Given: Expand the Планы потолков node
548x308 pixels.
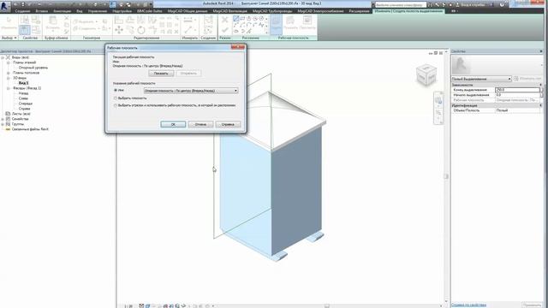Looking at the screenshot, I should tap(8, 73).
